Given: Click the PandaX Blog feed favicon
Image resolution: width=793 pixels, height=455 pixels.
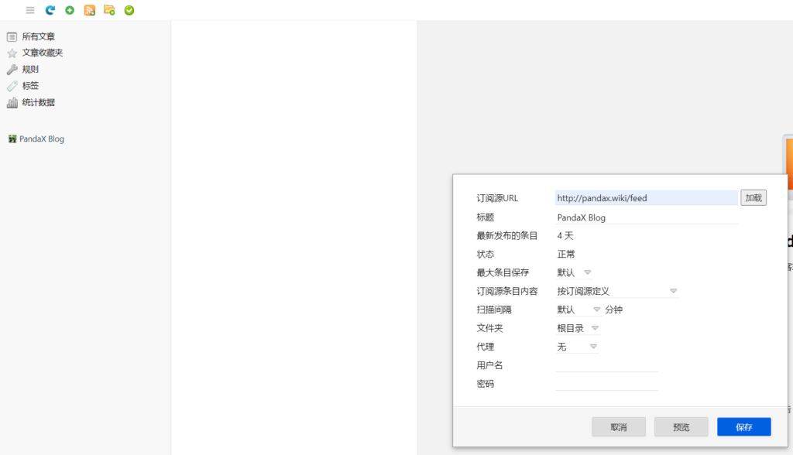Looking at the screenshot, I should 12,139.
